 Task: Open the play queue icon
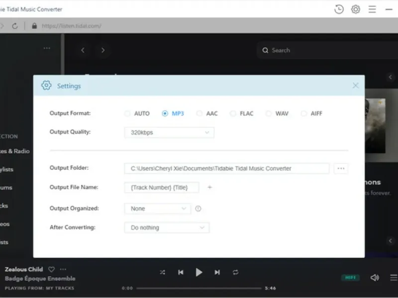tap(394, 278)
